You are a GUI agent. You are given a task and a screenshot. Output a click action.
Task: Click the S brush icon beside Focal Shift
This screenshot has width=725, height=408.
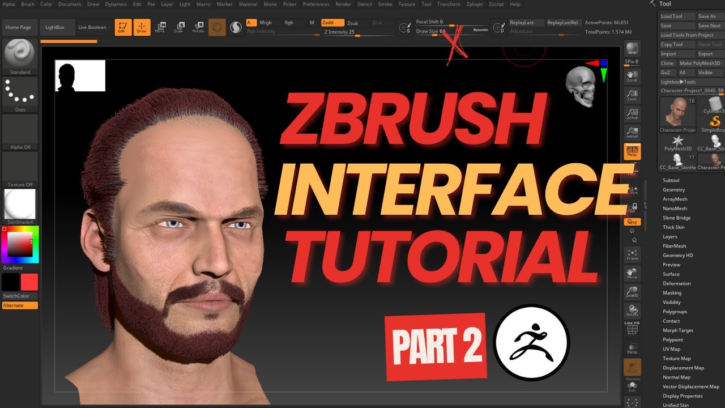pos(406,27)
